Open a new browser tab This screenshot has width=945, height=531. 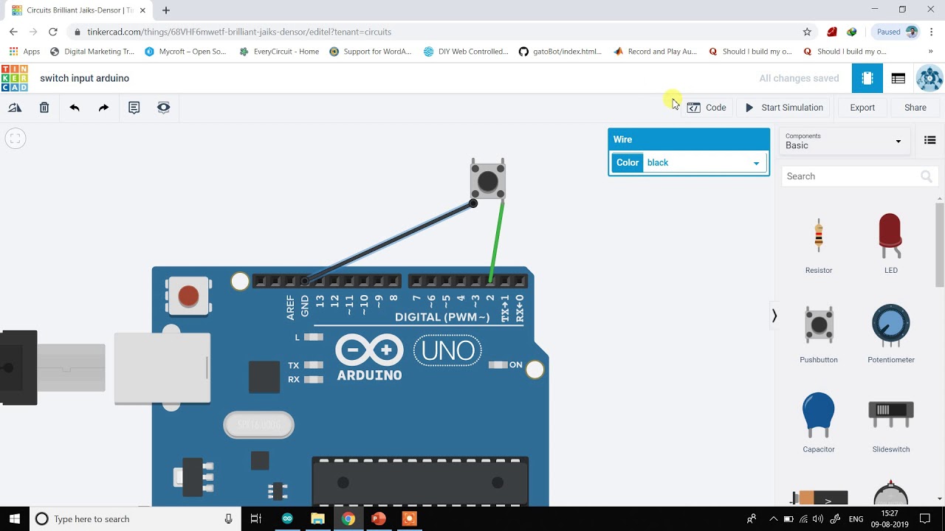(x=166, y=10)
